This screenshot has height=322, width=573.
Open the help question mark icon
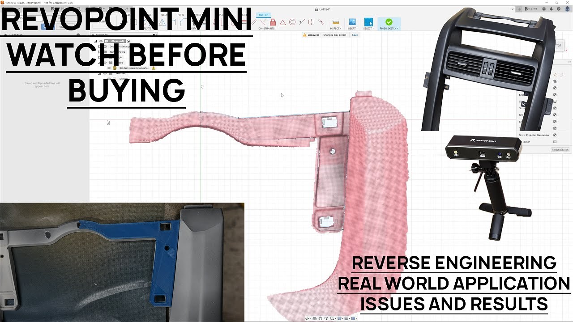559,9
